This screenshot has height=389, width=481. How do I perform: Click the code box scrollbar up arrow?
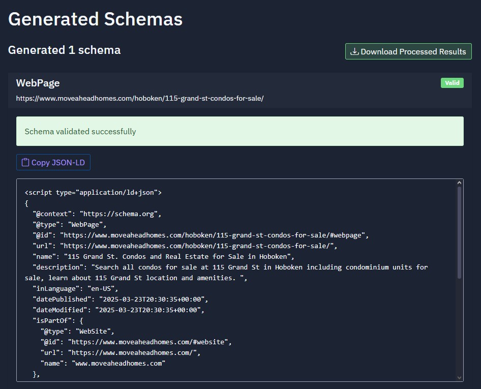click(459, 183)
